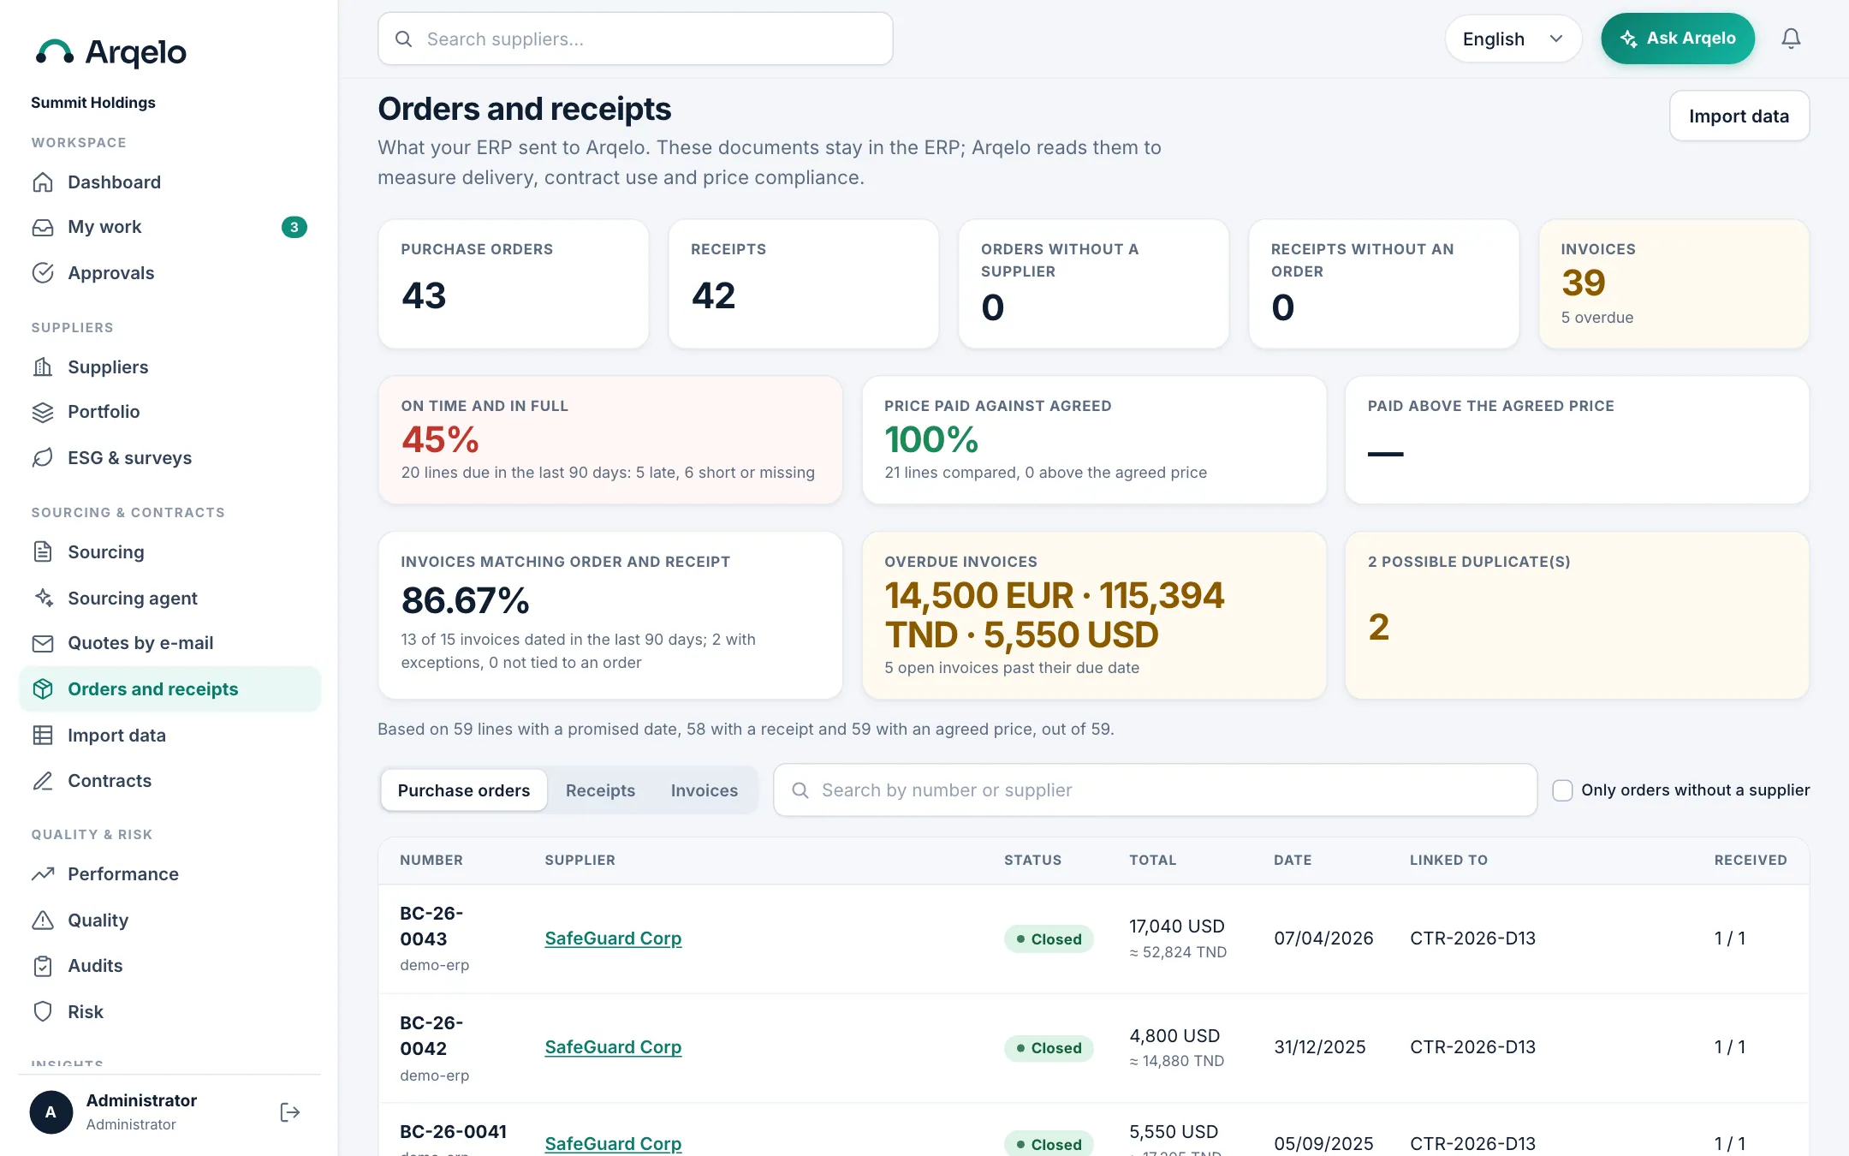Click the Performance trend icon
This screenshot has height=1156, width=1849.
(x=43, y=873)
